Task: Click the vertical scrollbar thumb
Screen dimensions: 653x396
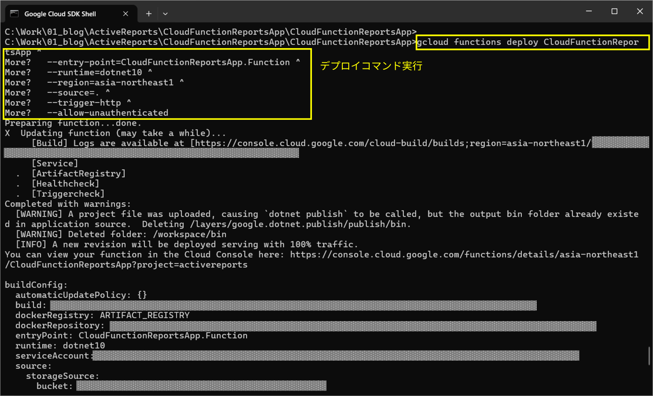Action: 650,356
